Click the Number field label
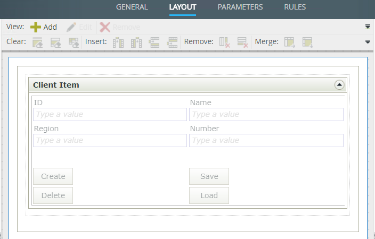375x239 pixels. point(205,129)
